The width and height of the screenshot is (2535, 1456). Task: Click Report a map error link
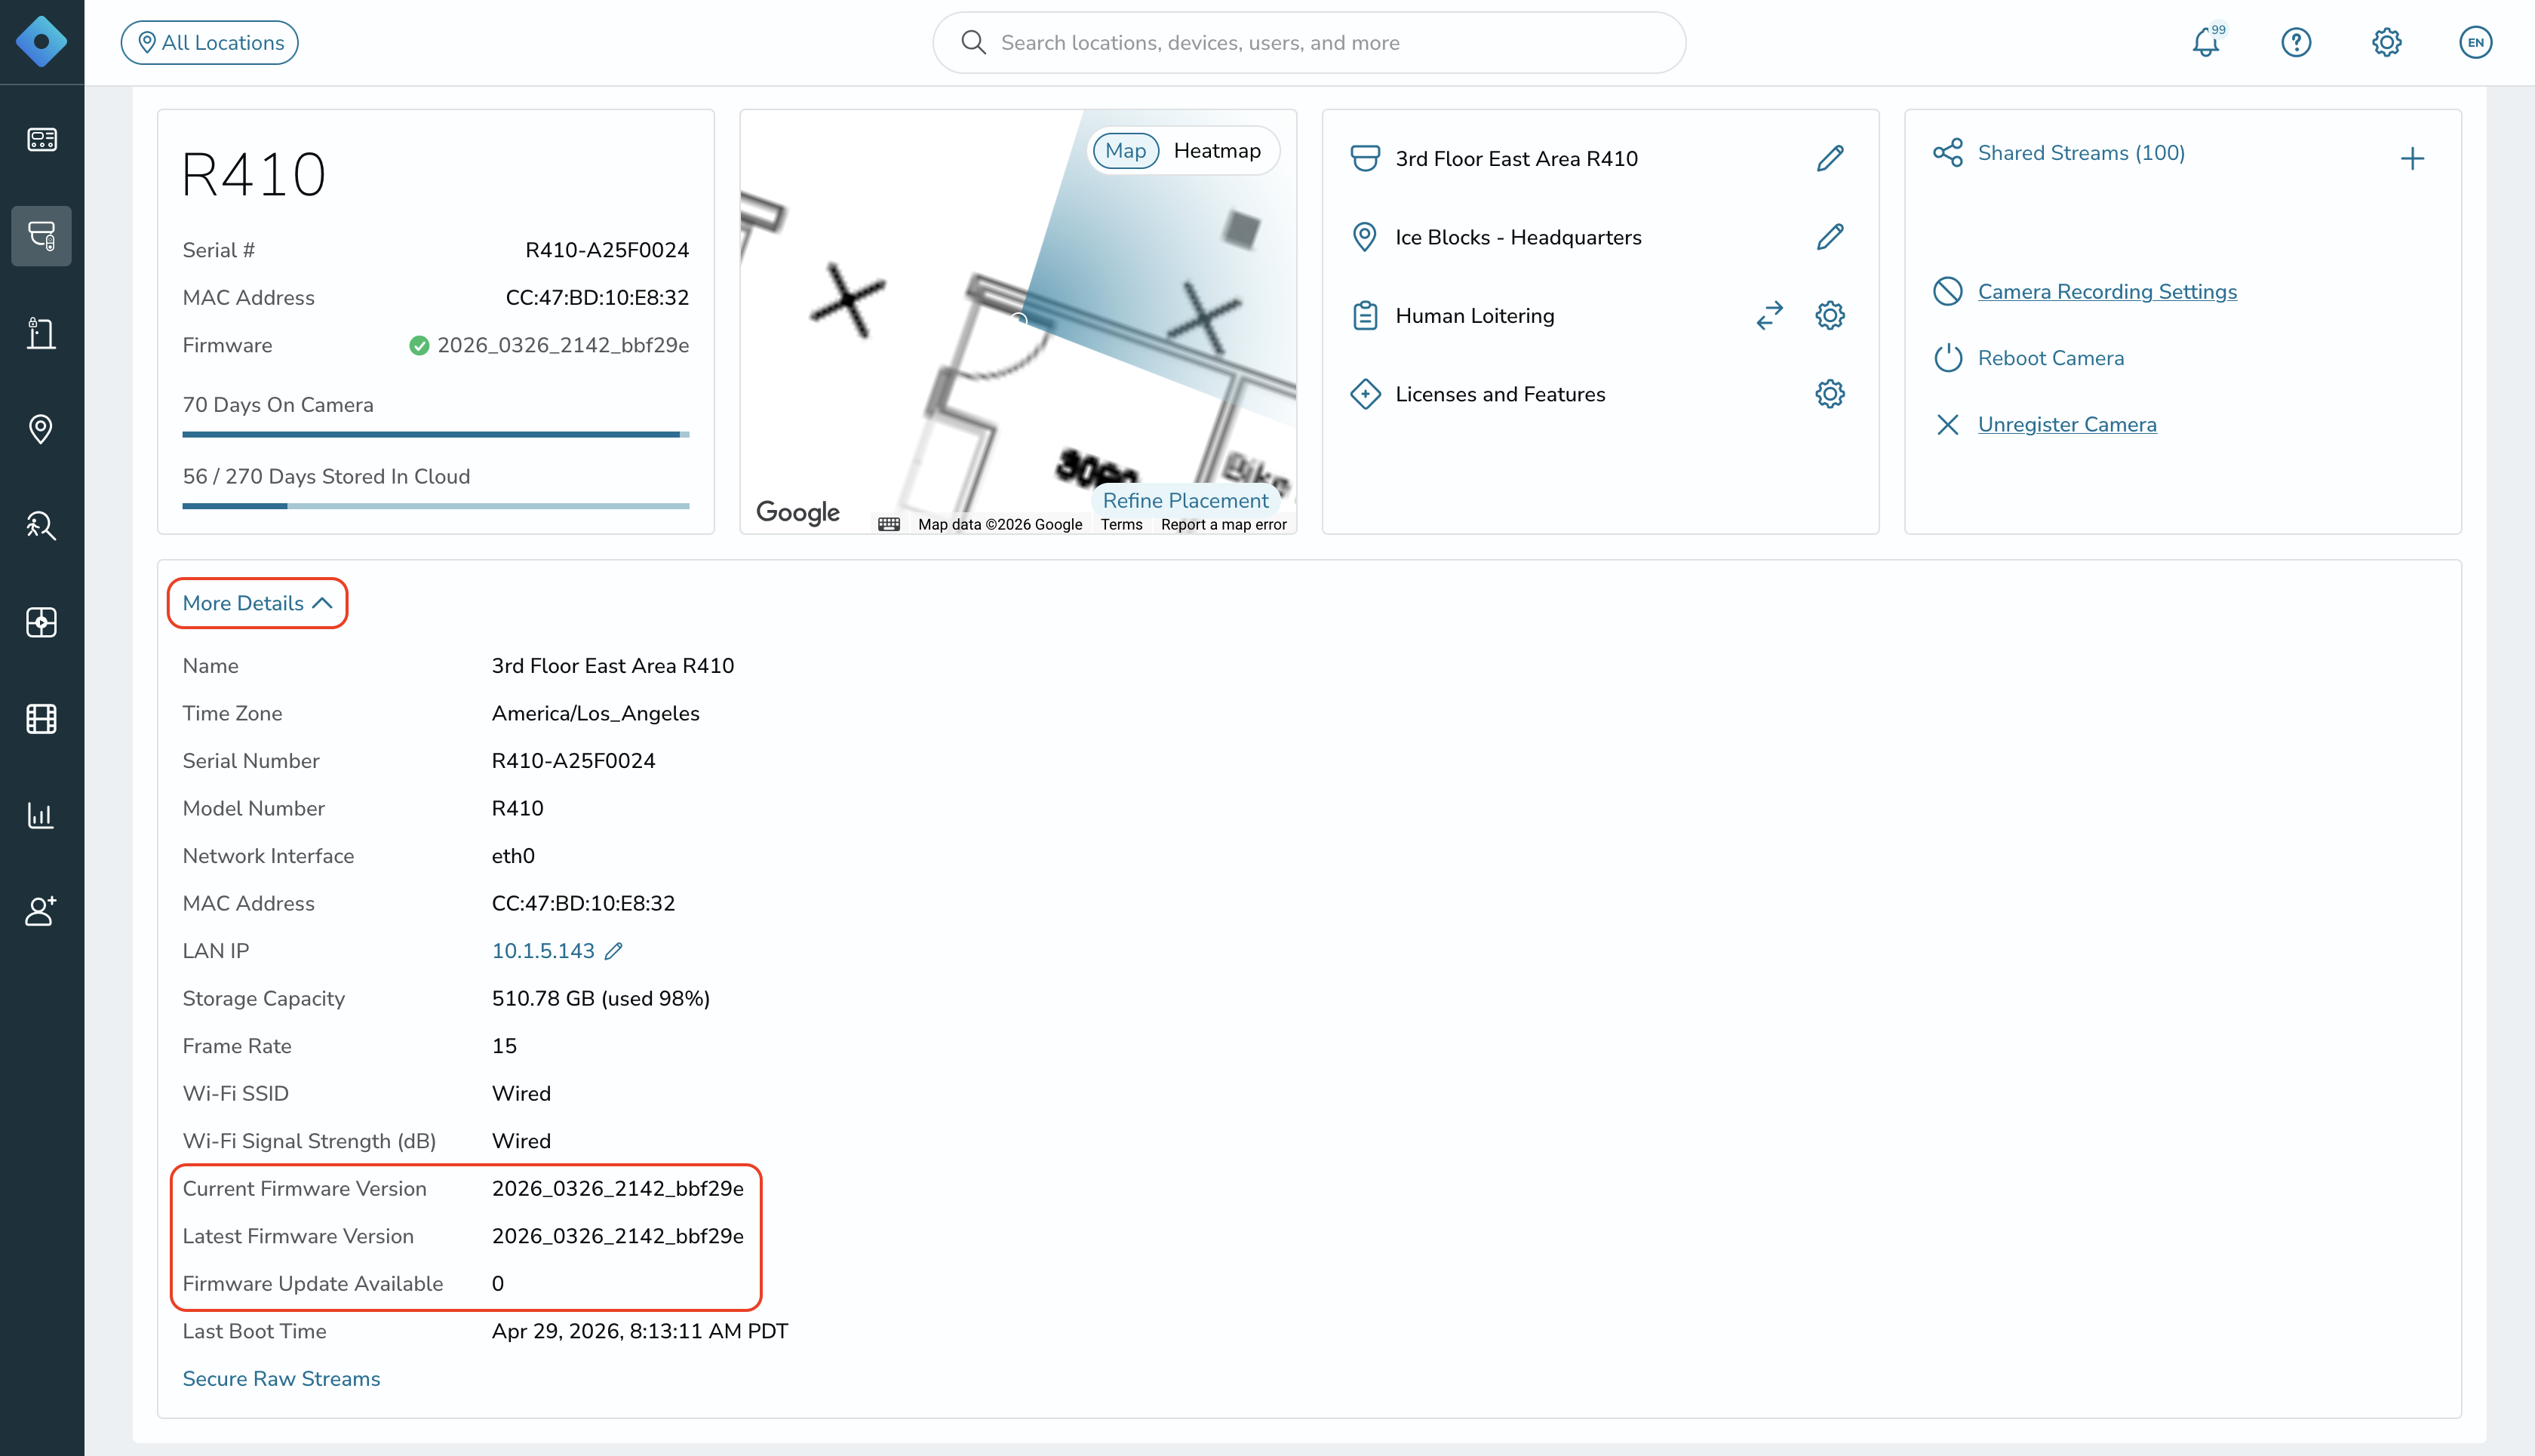coord(1224,524)
